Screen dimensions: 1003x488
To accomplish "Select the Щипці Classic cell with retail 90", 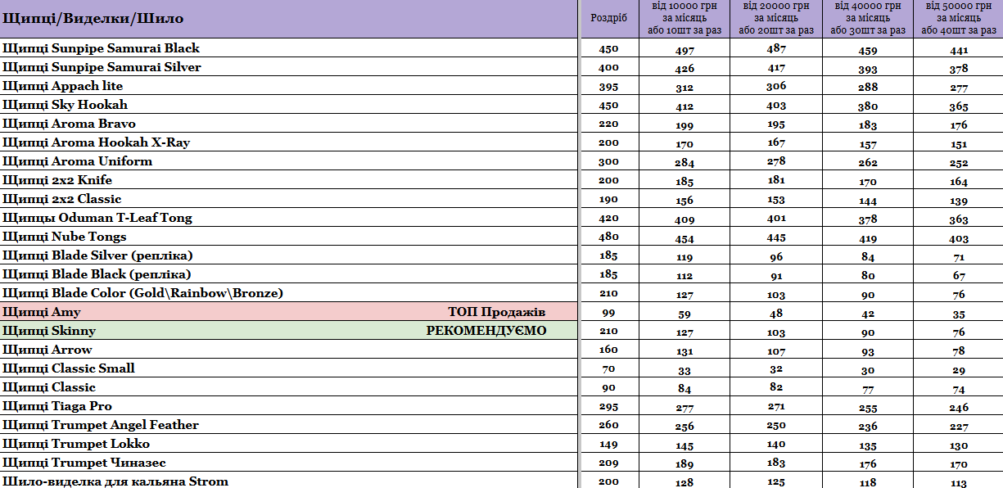I will coord(289,387).
